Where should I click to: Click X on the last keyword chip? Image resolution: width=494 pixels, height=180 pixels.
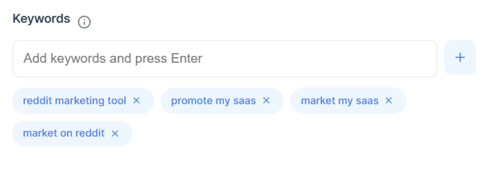click(x=115, y=133)
